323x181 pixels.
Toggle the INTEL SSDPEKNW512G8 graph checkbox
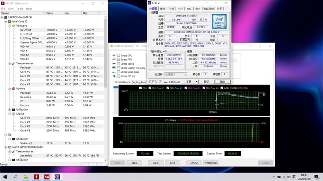point(222,88)
